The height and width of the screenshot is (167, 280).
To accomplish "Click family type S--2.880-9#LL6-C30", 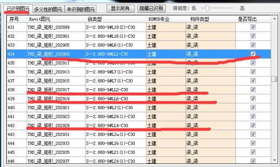I will point(107,99).
